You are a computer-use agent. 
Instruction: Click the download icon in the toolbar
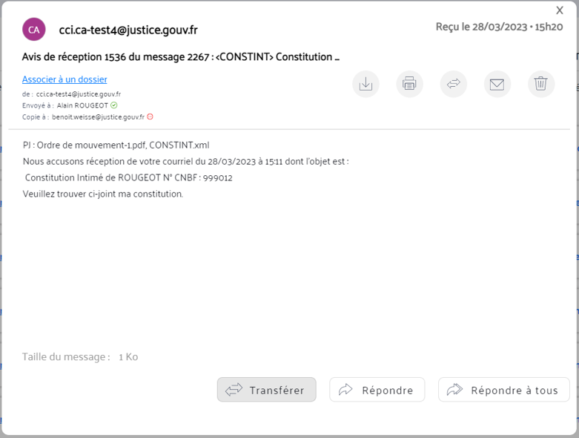365,84
